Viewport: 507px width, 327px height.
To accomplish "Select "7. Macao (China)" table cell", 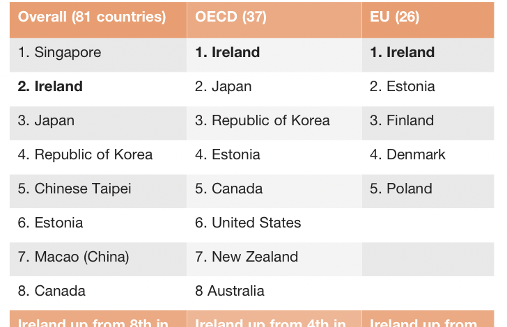I will coord(73,257).
